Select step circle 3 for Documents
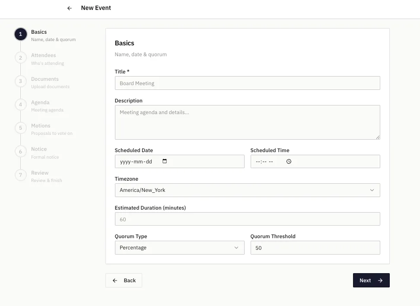 (20, 81)
